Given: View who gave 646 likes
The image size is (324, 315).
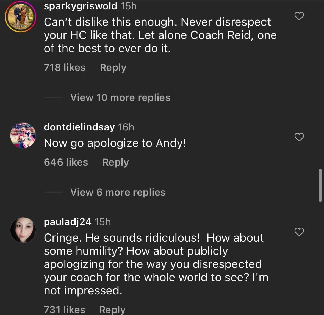Looking at the screenshot, I should point(66,162).
